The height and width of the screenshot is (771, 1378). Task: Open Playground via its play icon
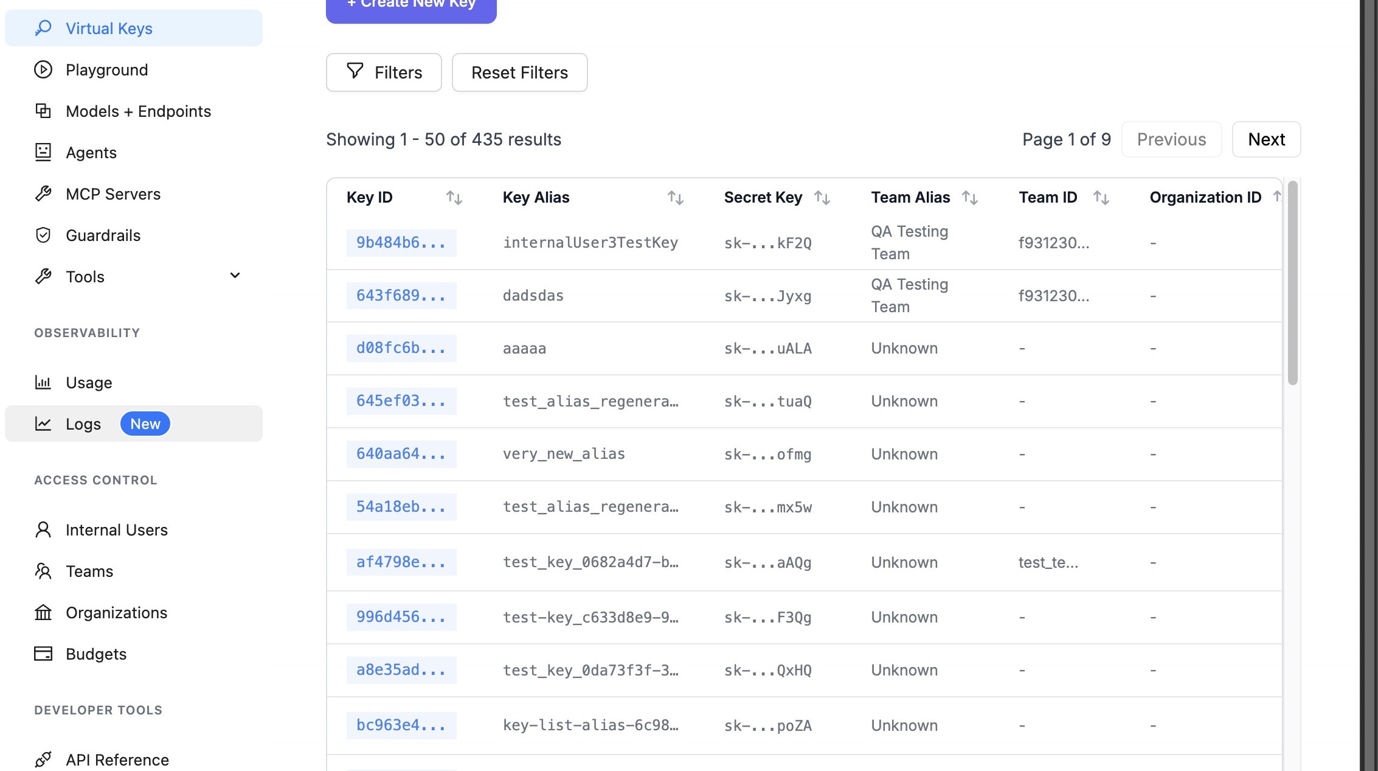coord(43,69)
